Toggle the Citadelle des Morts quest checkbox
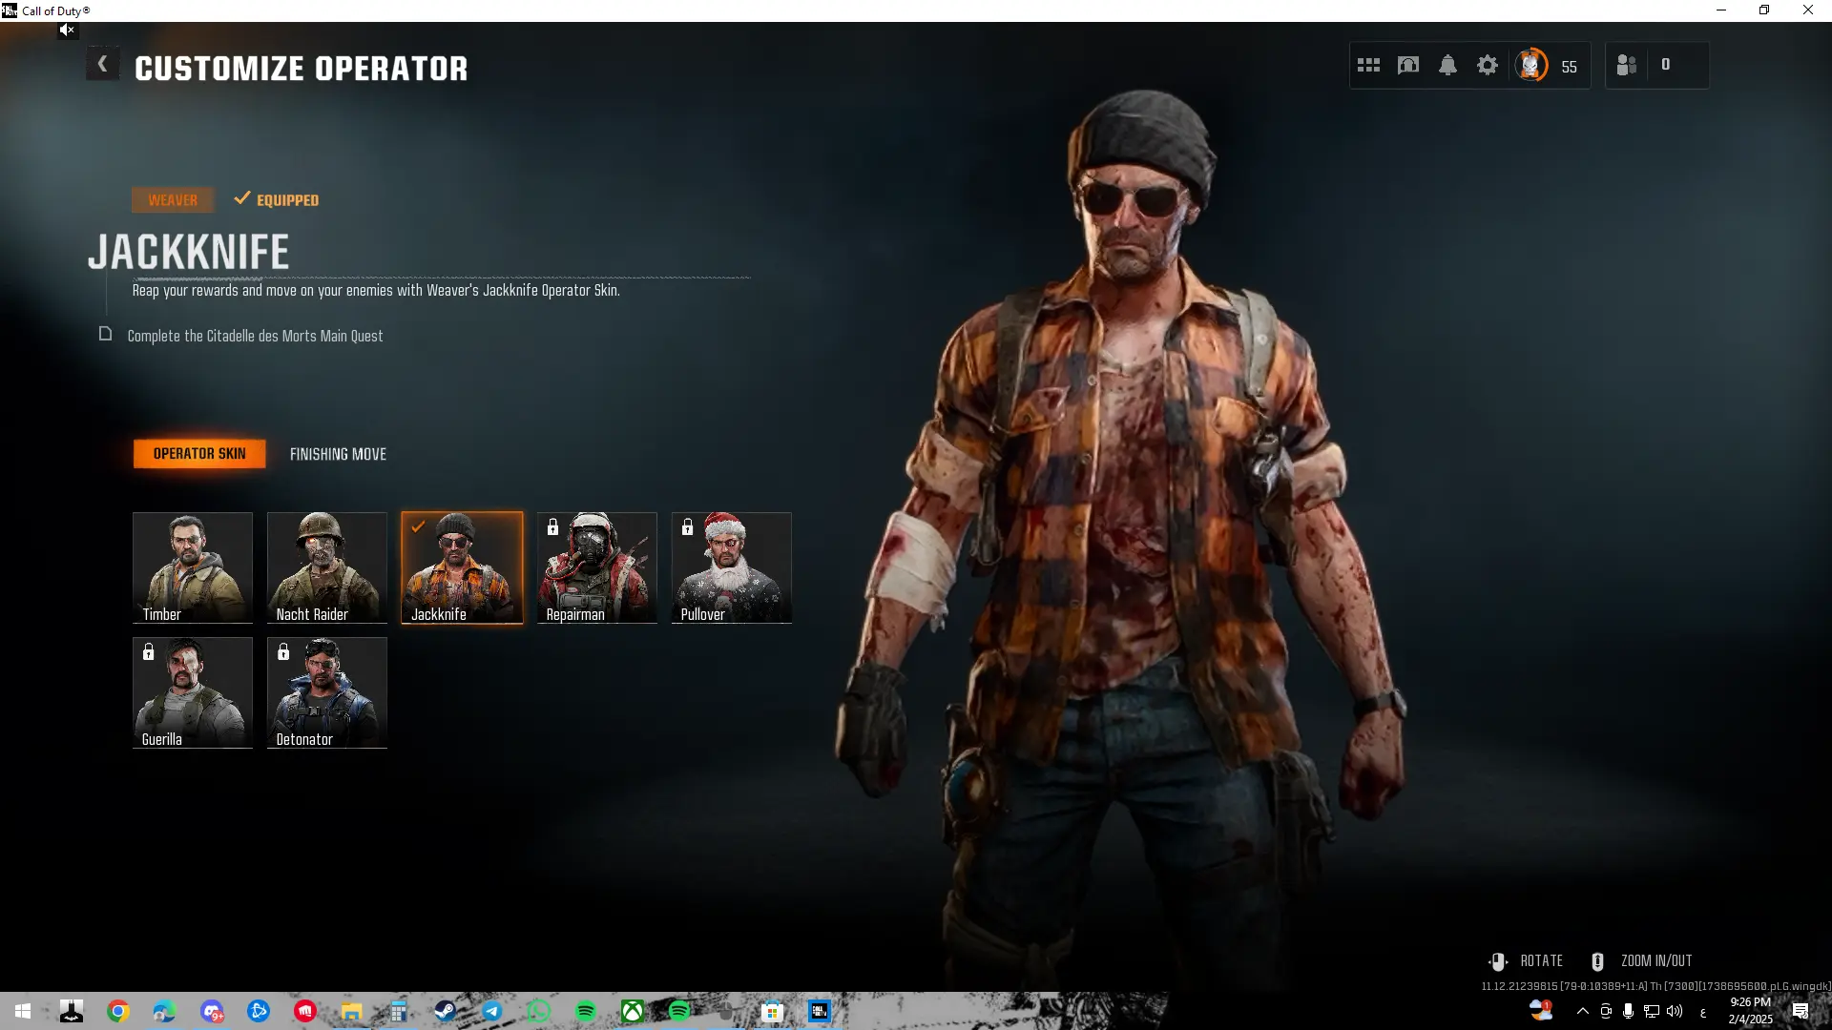The image size is (1832, 1030). coord(106,335)
